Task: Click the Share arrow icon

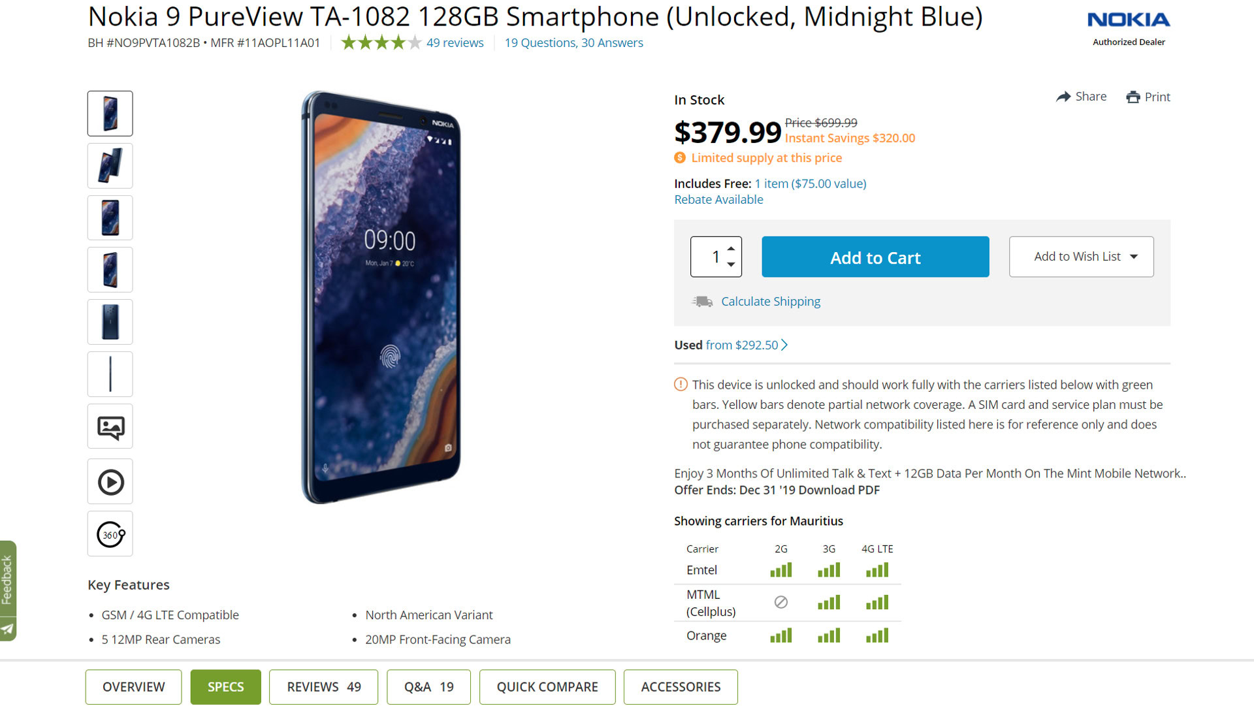Action: 1063,97
